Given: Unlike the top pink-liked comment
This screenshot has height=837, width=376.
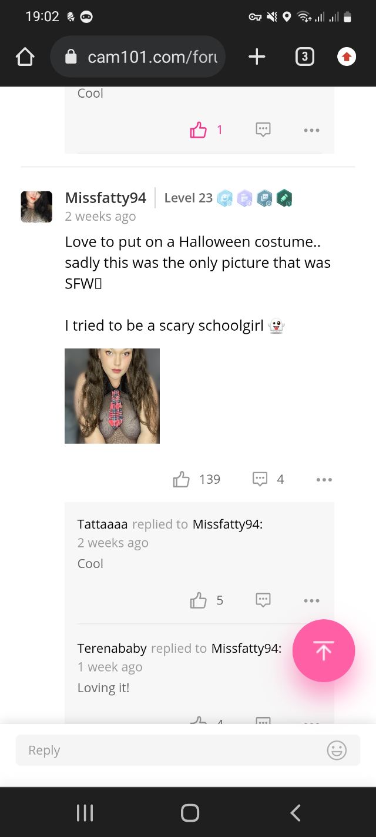Looking at the screenshot, I should pyautogui.click(x=199, y=130).
